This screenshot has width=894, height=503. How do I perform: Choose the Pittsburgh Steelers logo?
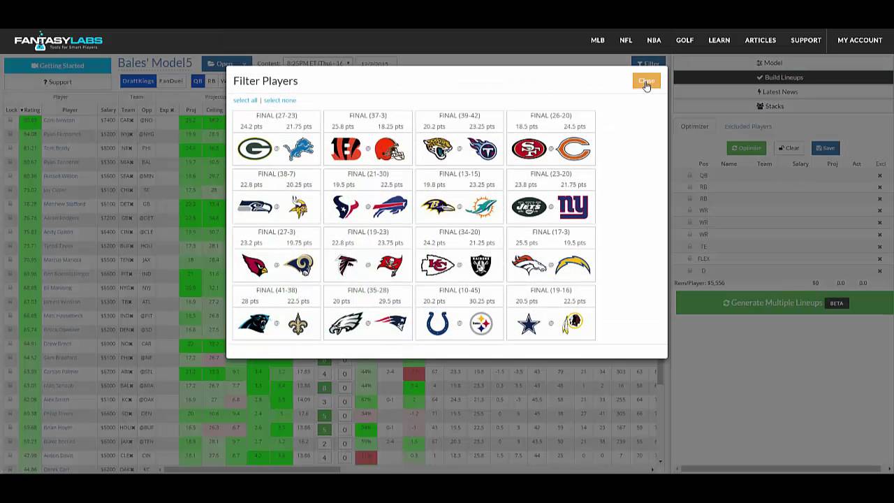pyautogui.click(x=481, y=323)
